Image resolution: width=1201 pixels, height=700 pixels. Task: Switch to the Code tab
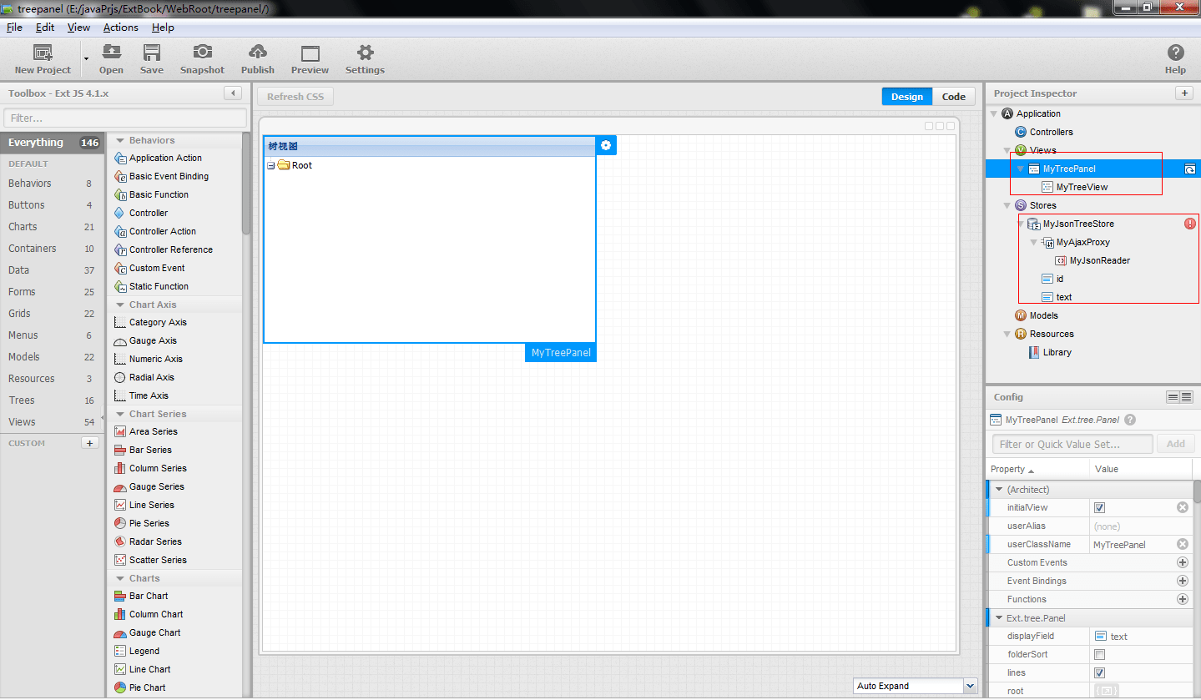(953, 96)
